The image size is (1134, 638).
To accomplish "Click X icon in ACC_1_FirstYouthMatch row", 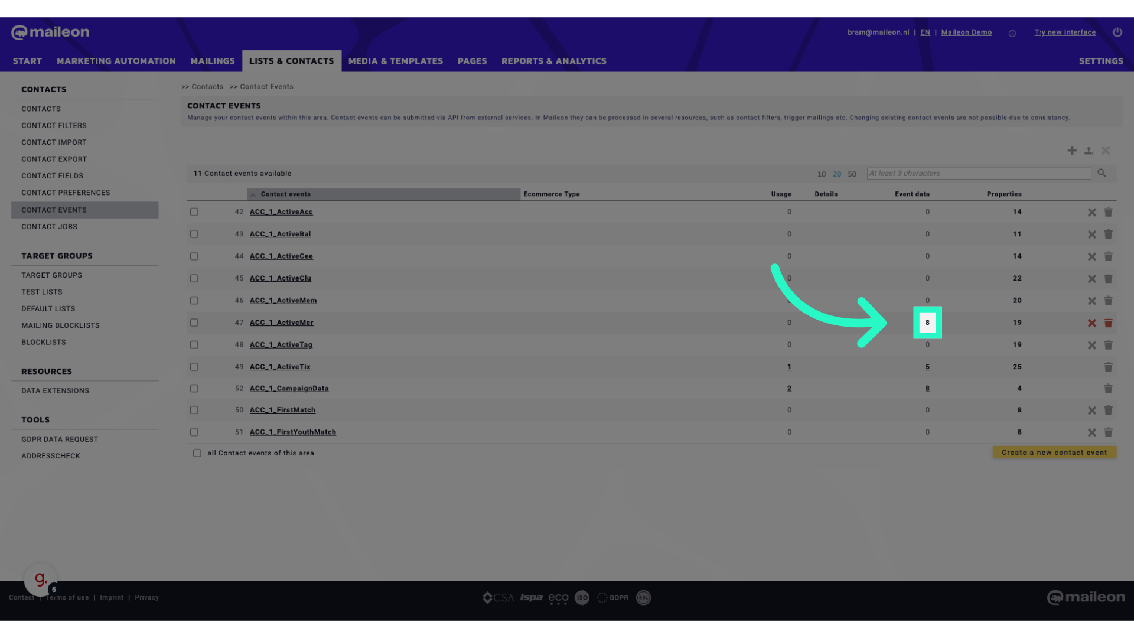I will coord(1091,432).
